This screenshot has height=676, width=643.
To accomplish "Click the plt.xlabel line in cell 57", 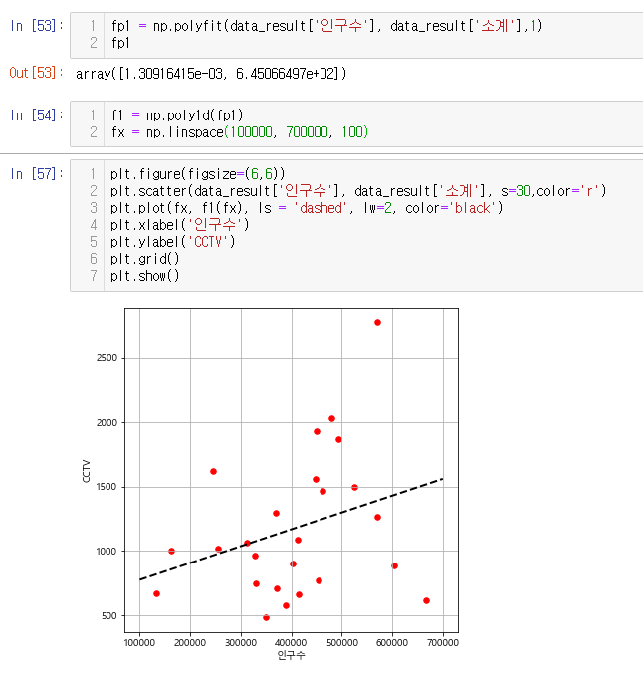I will point(180,225).
